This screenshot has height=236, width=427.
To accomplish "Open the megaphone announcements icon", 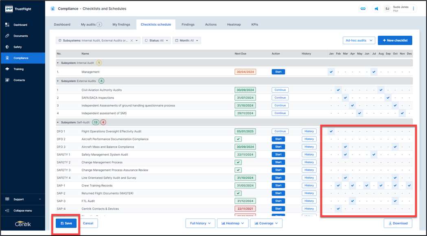I will pyautogui.click(x=376, y=9).
